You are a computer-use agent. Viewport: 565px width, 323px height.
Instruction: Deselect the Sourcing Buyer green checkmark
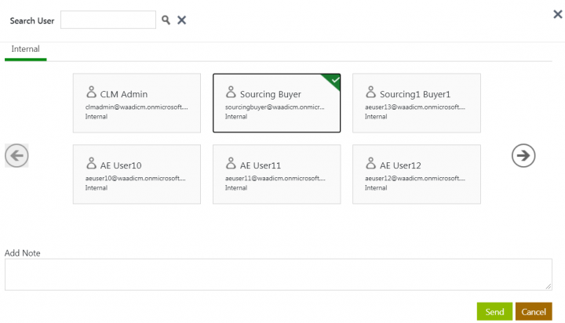click(x=335, y=79)
